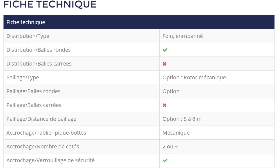Click the Distribution/Balles rondes label
Image resolution: width=278 pixels, height=168 pixels.
tap(38, 50)
